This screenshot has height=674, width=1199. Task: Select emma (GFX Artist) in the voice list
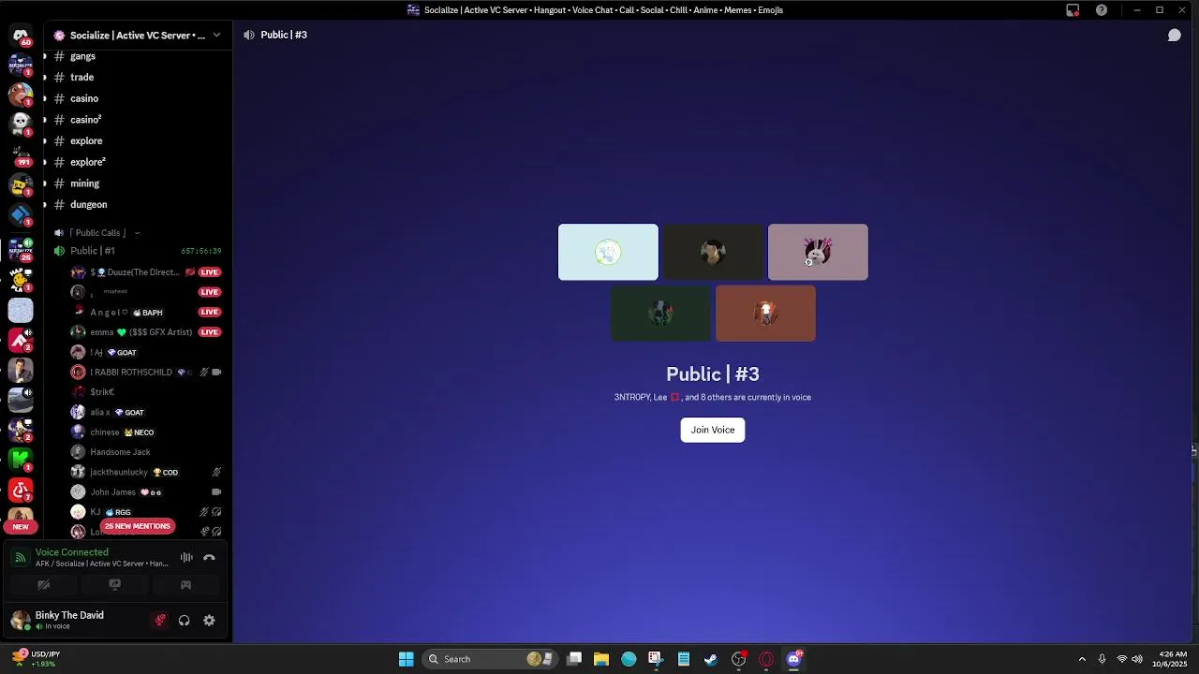[146, 332]
